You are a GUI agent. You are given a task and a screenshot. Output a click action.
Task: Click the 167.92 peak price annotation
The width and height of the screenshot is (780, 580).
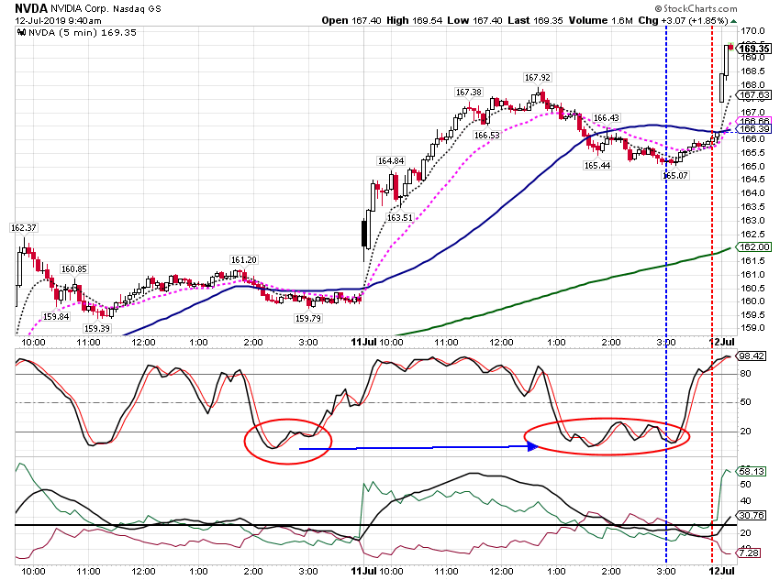[x=537, y=78]
